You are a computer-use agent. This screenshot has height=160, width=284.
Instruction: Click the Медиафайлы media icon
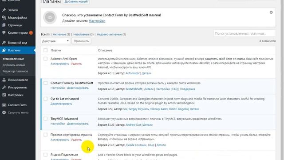coord(4,18)
